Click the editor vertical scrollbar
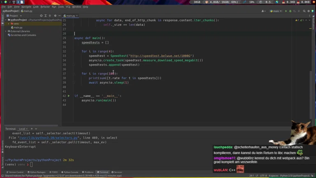 pos(311,95)
